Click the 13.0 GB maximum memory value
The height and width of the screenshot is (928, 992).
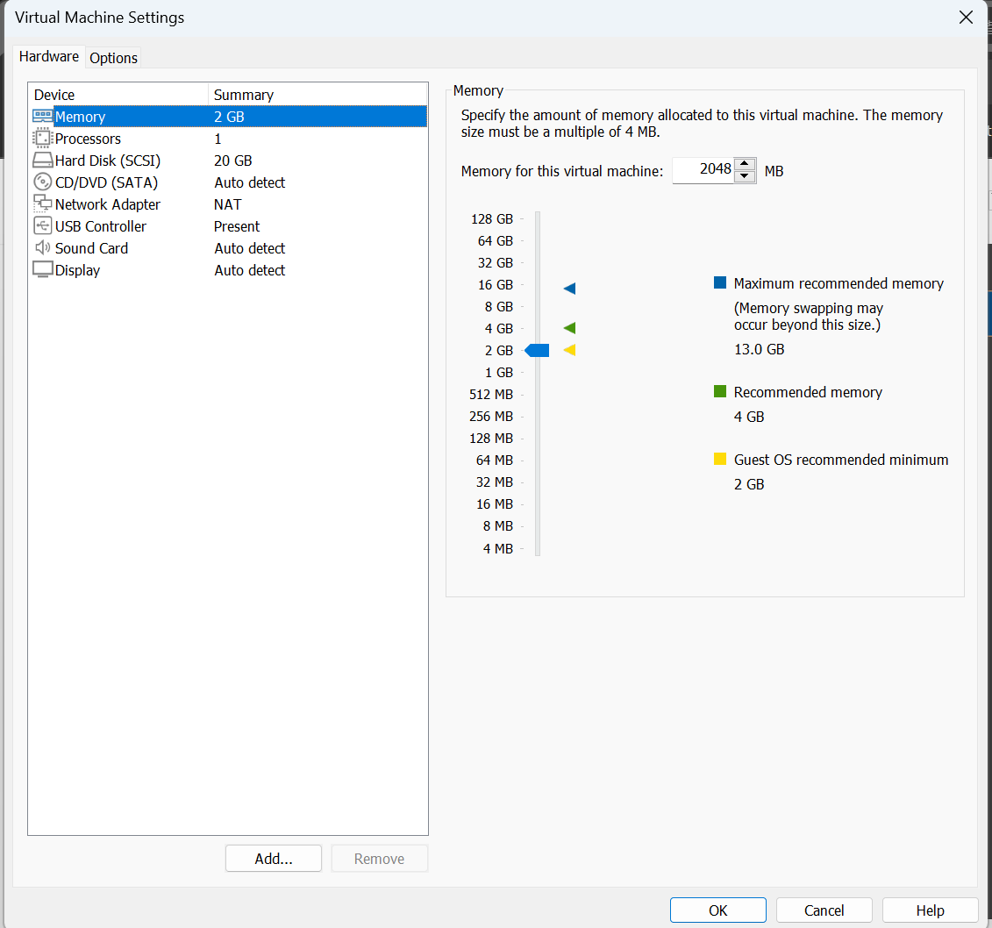pos(760,349)
